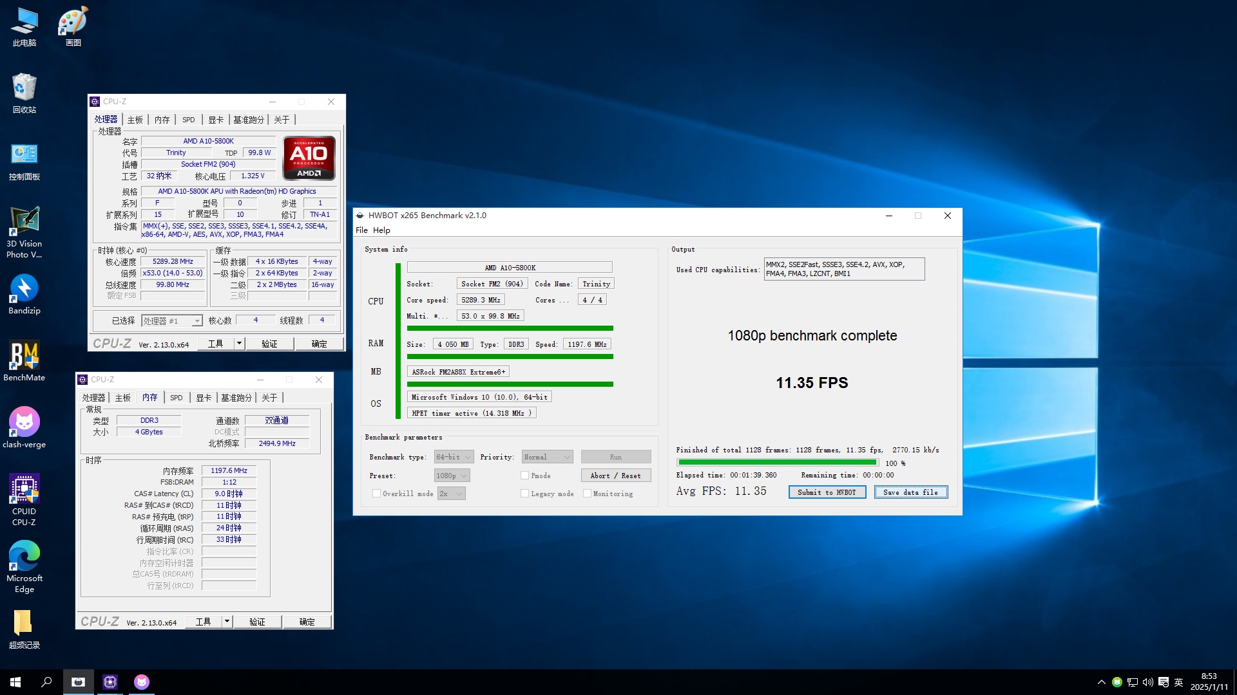This screenshot has width=1237, height=695.
Task: Open the 此电脑 desktop icon
Action: tap(24, 27)
